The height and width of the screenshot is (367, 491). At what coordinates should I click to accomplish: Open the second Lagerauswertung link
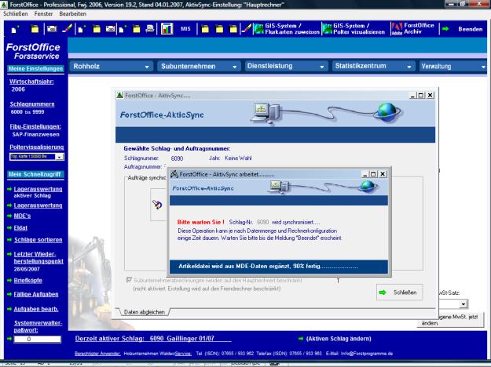[x=38, y=205]
